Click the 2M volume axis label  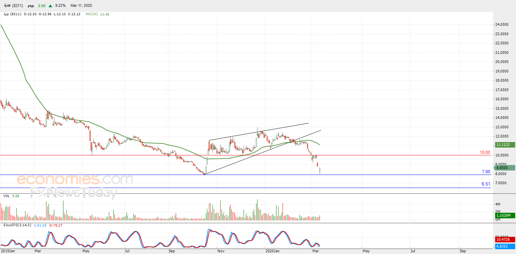[498, 212]
